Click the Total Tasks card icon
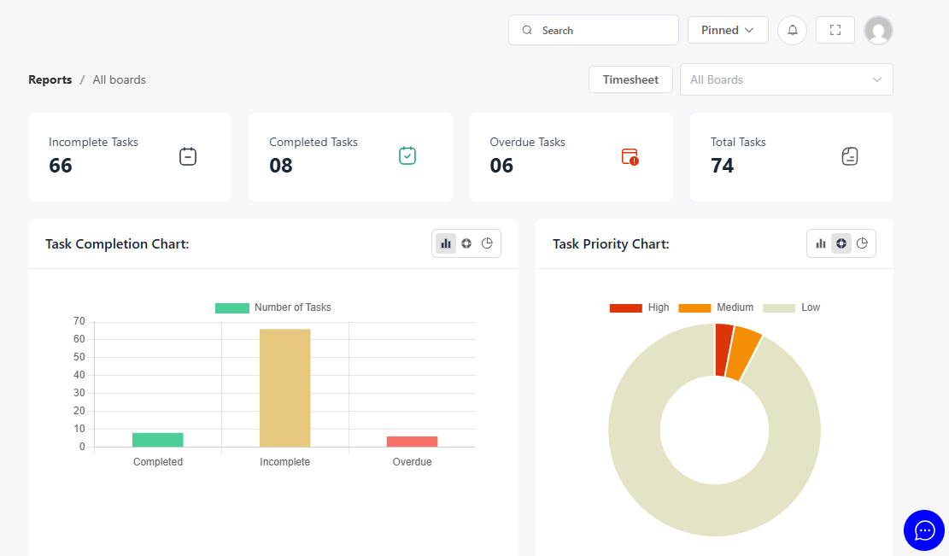 [849, 156]
